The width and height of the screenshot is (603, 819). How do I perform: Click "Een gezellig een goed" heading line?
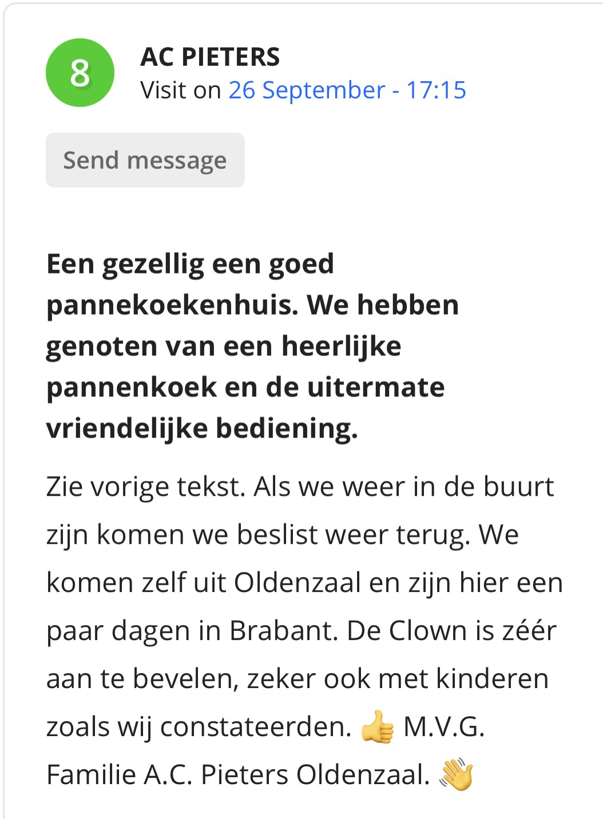tap(191, 264)
